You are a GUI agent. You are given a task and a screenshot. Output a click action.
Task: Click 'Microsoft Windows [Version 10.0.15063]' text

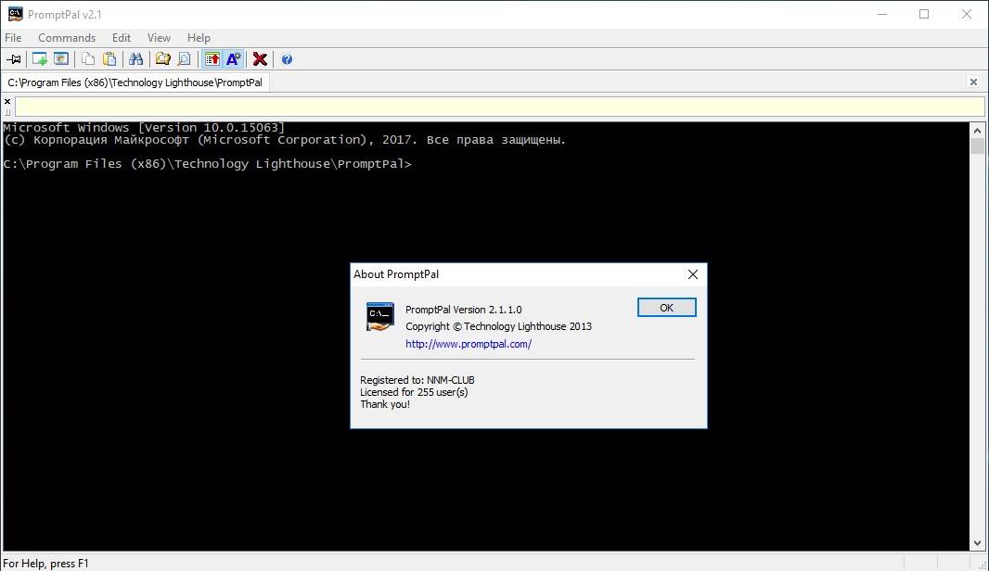144,127
